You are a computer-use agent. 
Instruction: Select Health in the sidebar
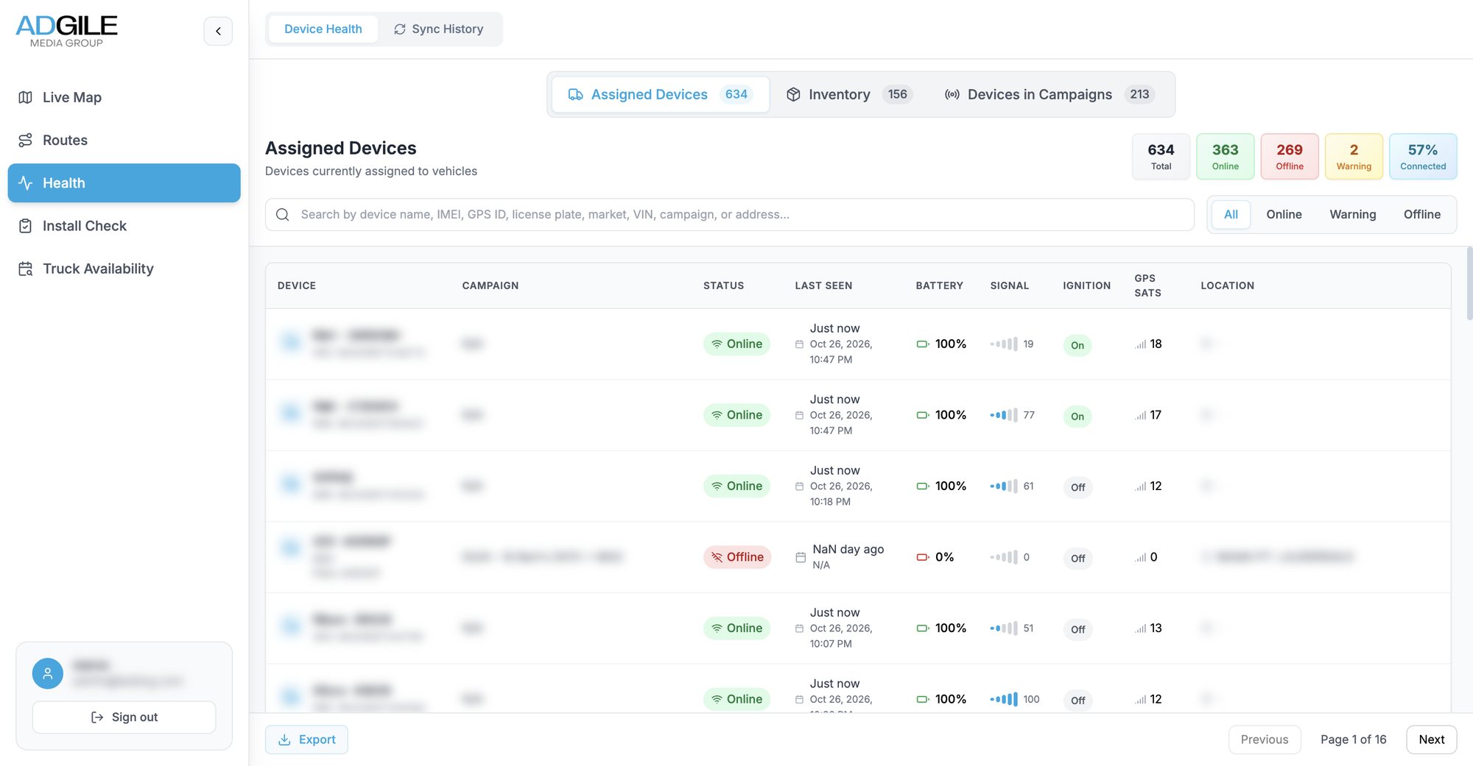click(x=124, y=182)
